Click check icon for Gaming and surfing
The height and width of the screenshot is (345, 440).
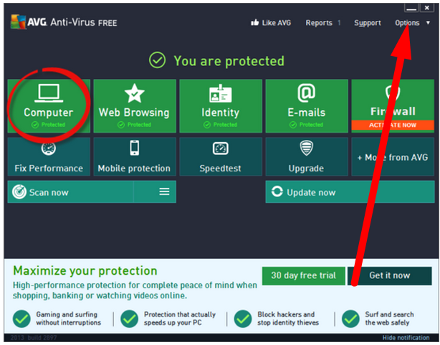[21, 319]
